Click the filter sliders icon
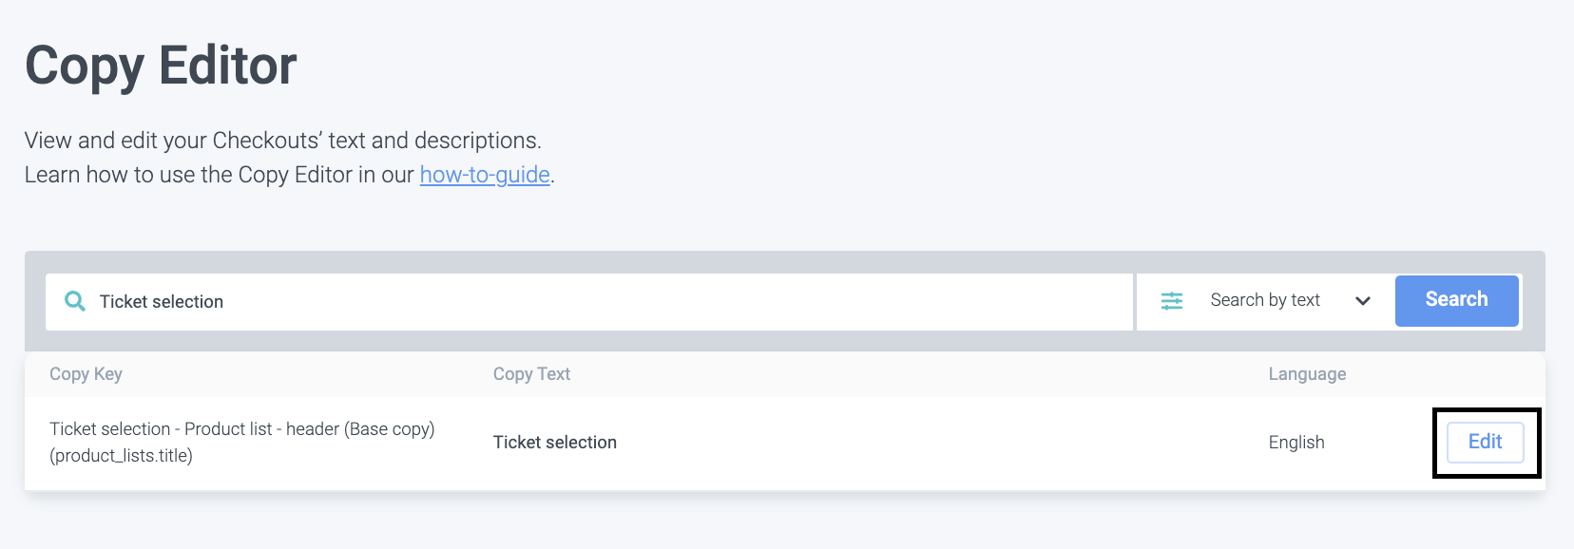1574x549 pixels. (1172, 301)
